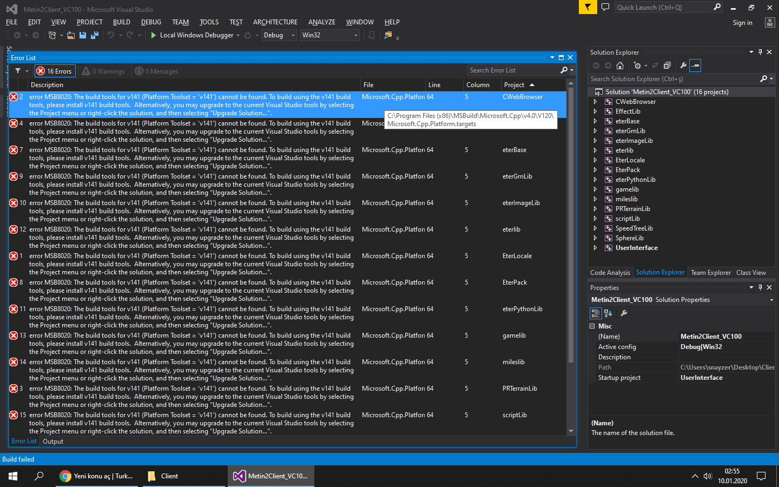Select the eterPythonLib project in Solution Explorer
Viewport: 779px width, 487px height.
coord(635,180)
